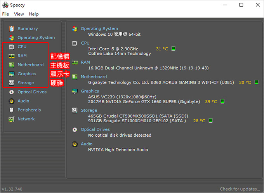Click the version number v1.32.740
This screenshot has height=193, width=264.
click(x=12, y=189)
